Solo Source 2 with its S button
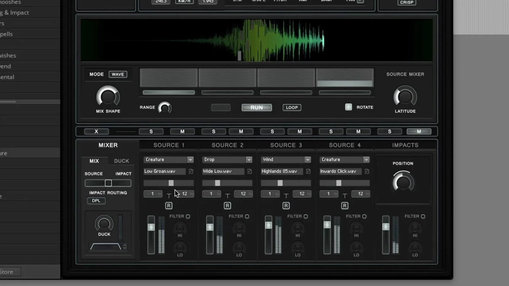This screenshot has width=509, height=286. click(x=214, y=131)
